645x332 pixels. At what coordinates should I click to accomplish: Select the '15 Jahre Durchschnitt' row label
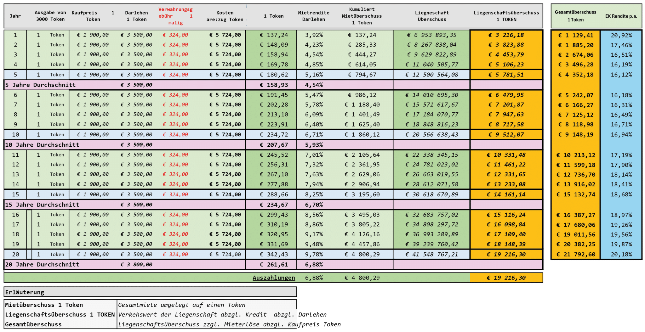coord(42,205)
